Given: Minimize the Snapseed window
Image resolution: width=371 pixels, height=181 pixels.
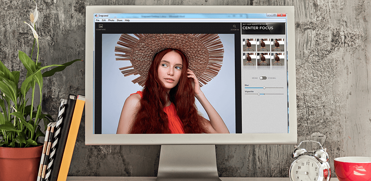Looking at the screenshot, I should click(269, 15).
